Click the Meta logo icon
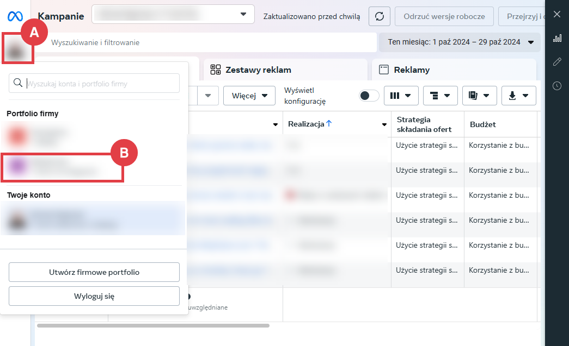Image resolution: width=569 pixels, height=346 pixels. pyautogui.click(x=15, y=16)
